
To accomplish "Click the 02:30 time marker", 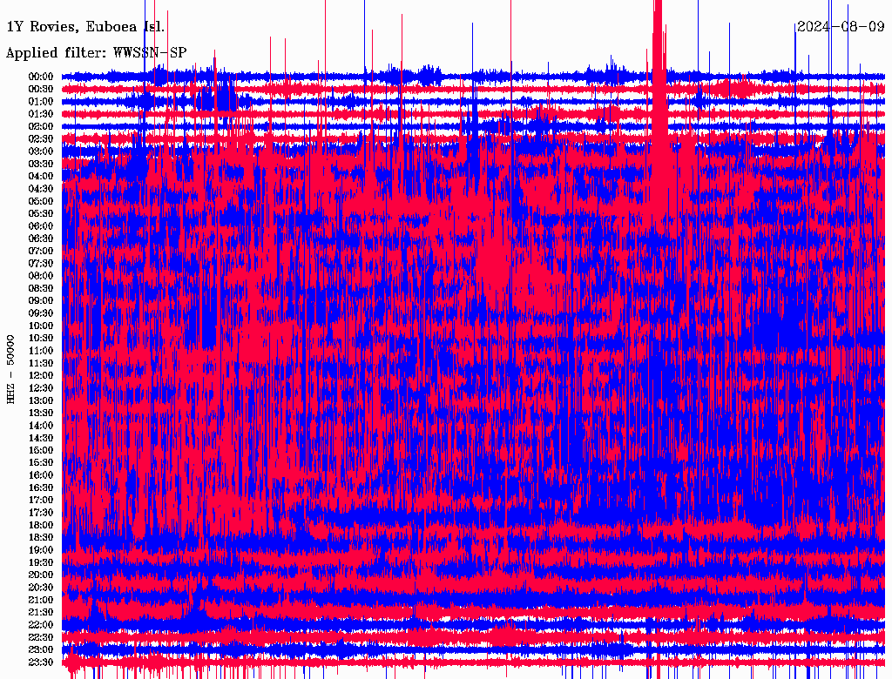I will 41,138.
